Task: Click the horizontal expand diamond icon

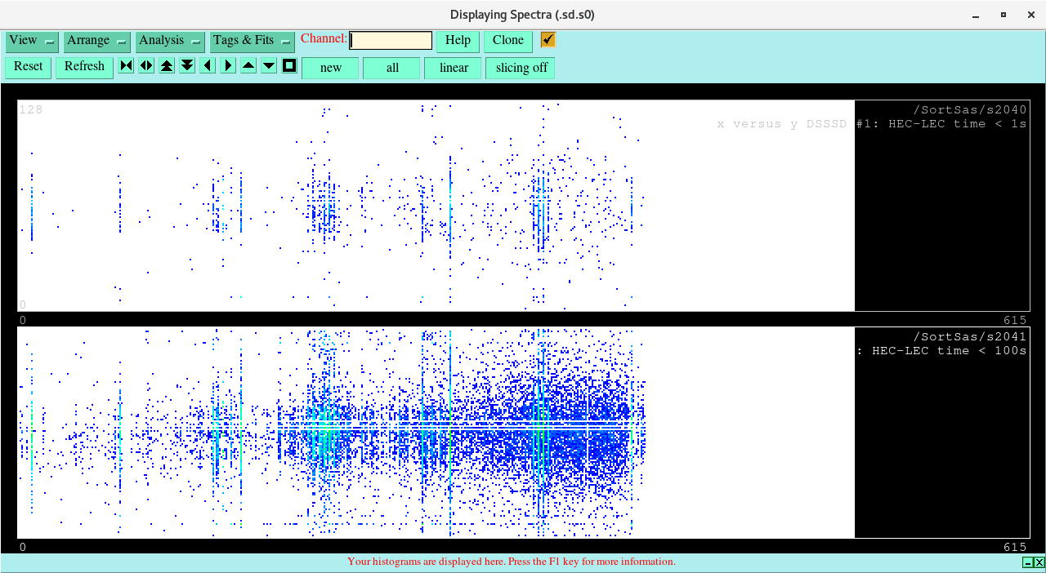Action: (x=146, y=66)
